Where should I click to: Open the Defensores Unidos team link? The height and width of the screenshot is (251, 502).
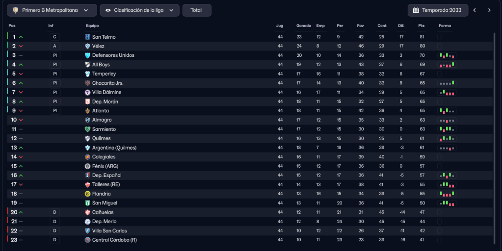coord(113,55)
